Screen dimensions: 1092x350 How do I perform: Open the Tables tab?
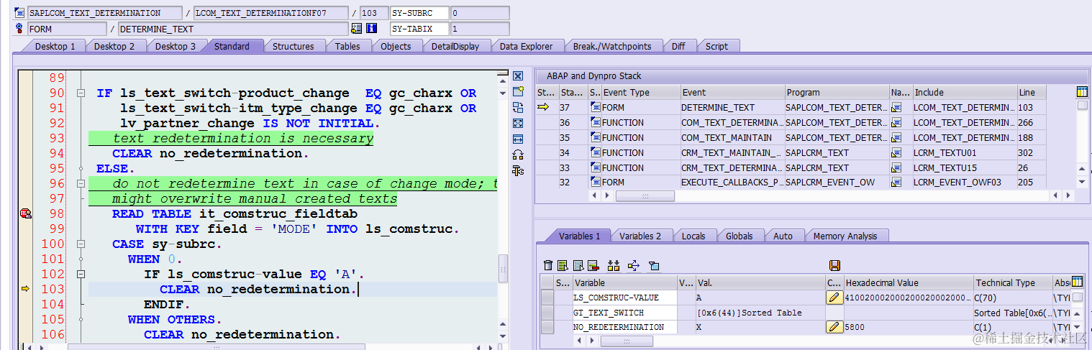click(x=347, y=46)
